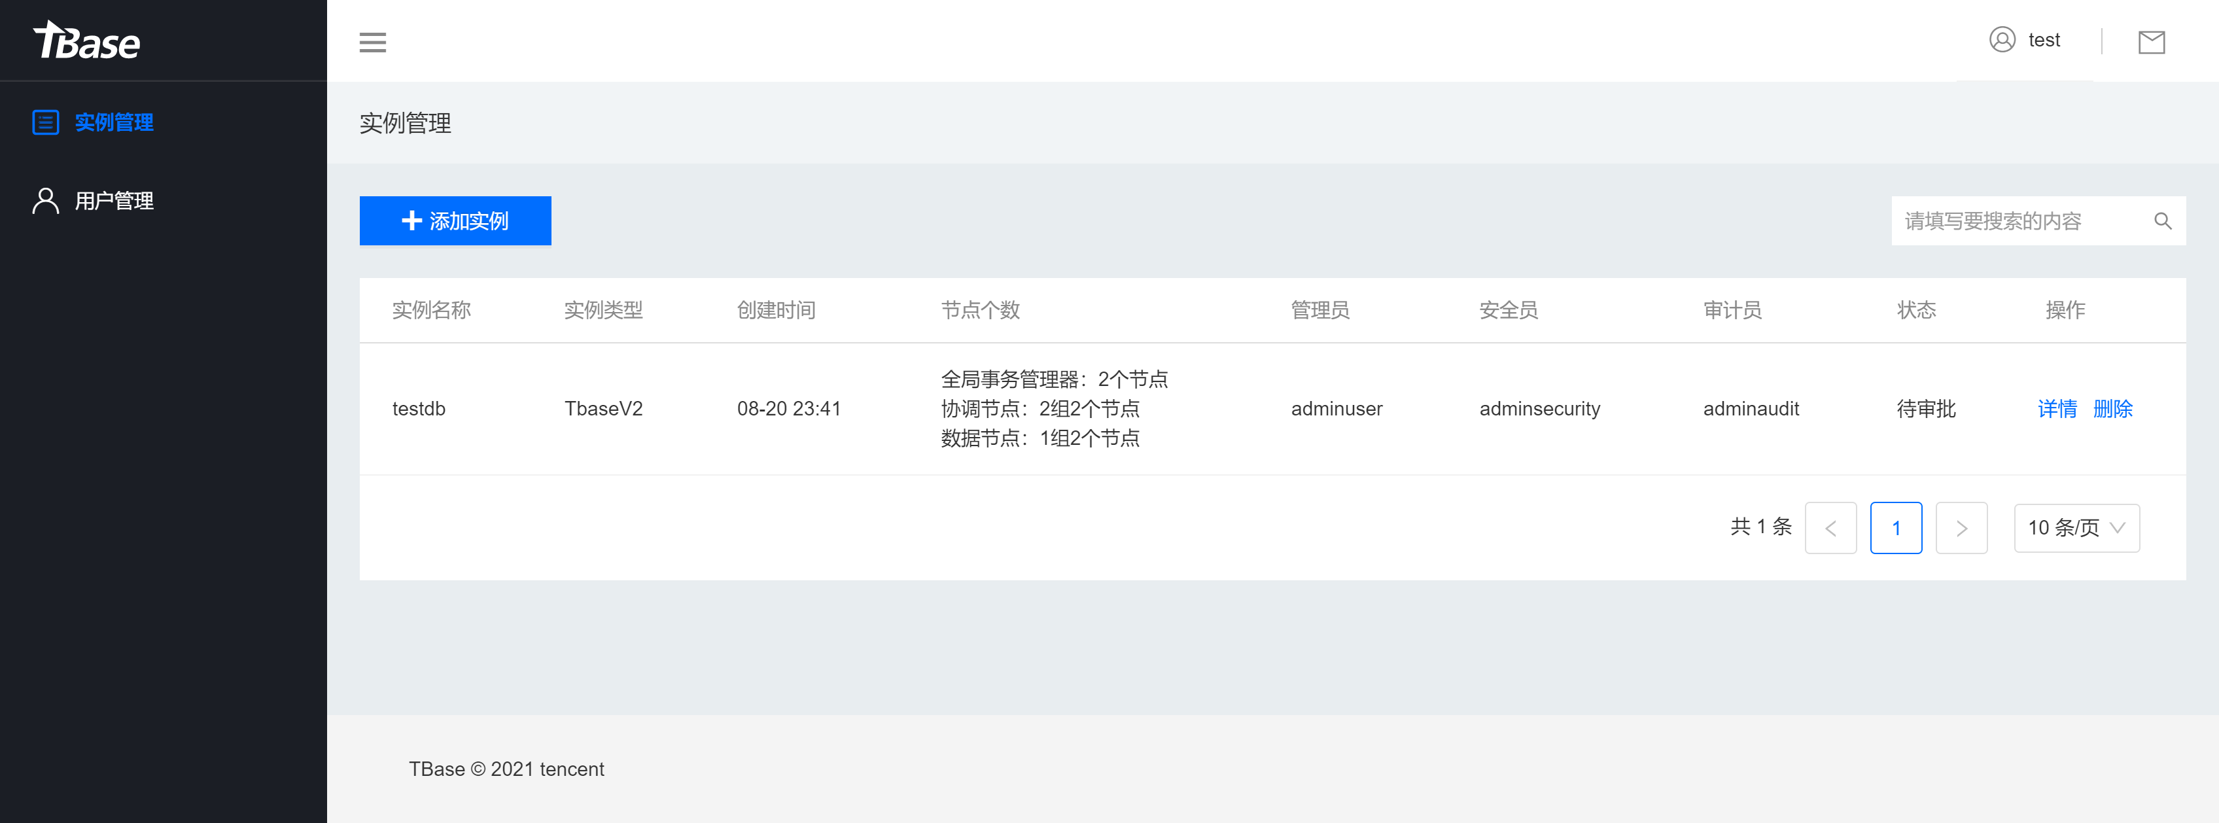Viewport: 2219px width, 823px height.
Task: Select the 用户管理 sidebar icon
Action: 44,200
